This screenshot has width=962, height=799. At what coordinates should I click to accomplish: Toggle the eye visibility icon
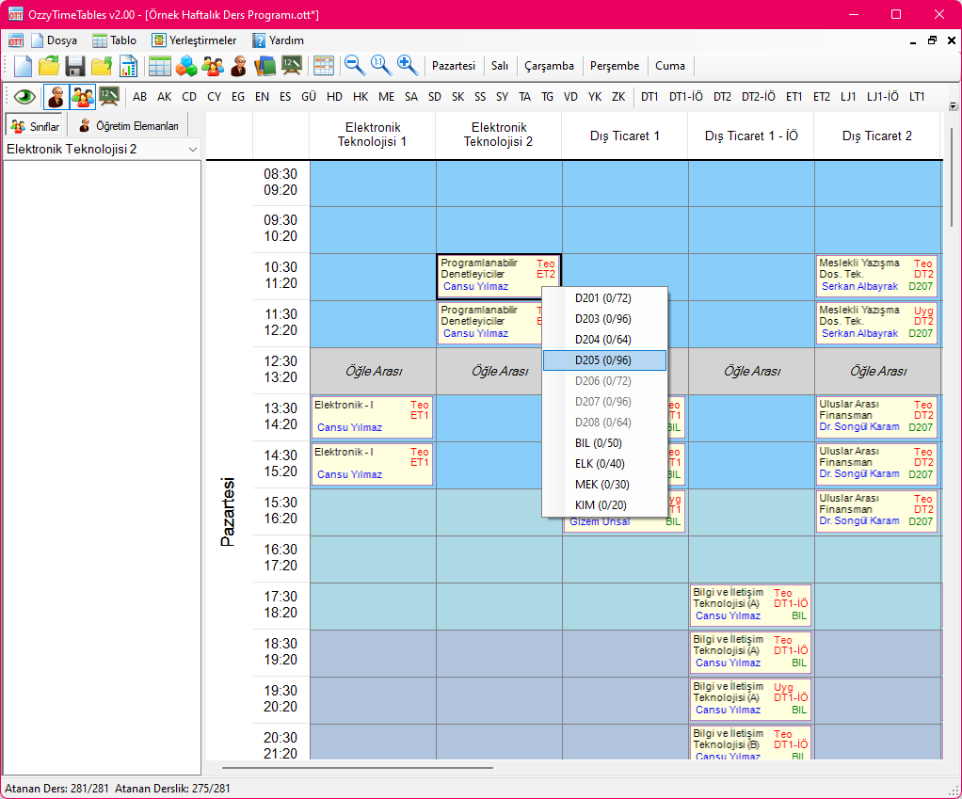pos(24,96)
